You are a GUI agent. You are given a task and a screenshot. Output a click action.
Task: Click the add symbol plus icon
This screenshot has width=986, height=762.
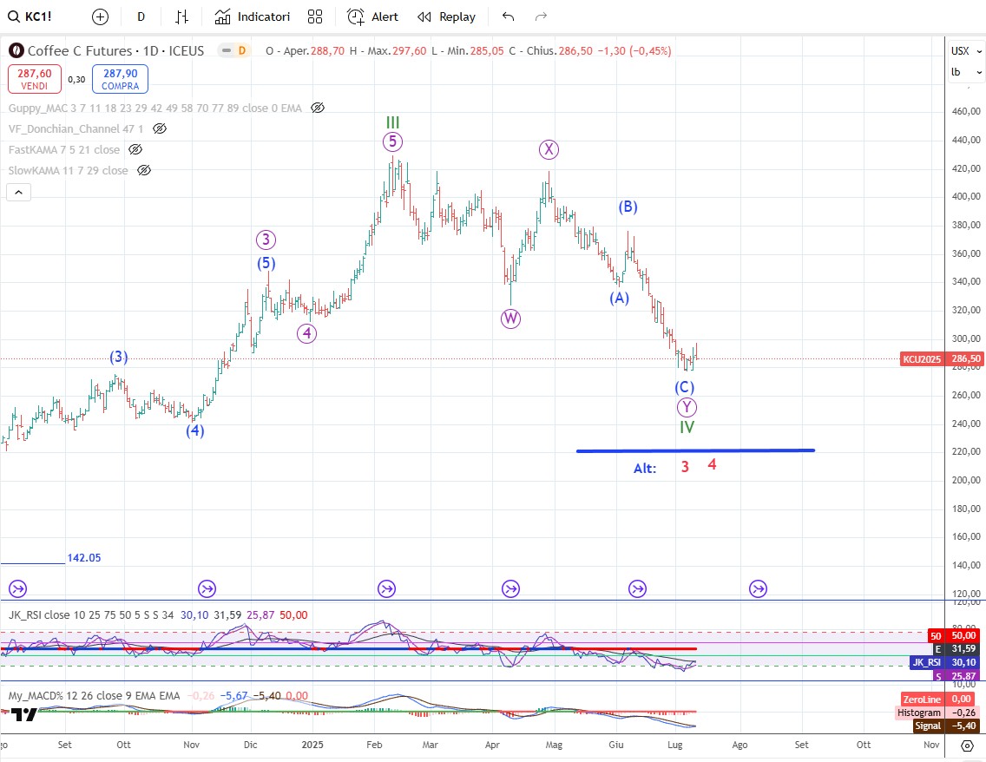pos(100,16)
